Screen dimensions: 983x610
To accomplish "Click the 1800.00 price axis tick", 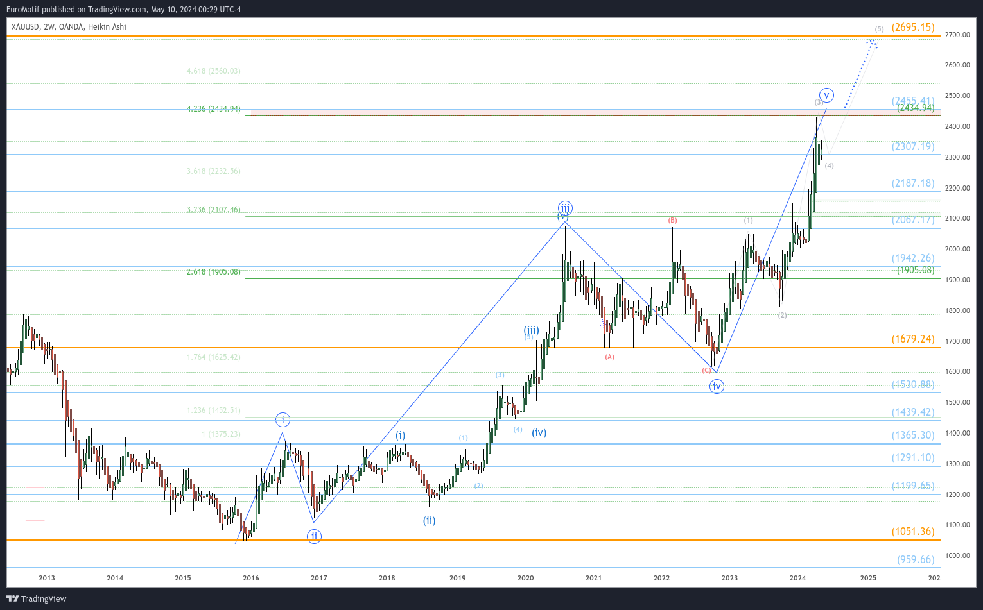I will (x=957, y=311).
